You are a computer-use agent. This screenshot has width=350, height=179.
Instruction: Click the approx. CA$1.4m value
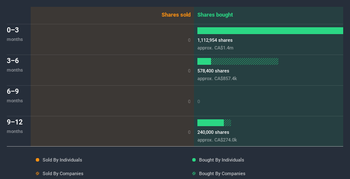click(x=215, y=48)
